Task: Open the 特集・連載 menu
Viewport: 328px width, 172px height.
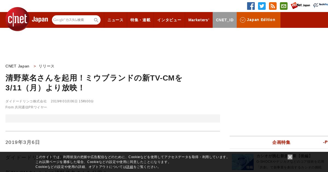Action: click(140, 20)
